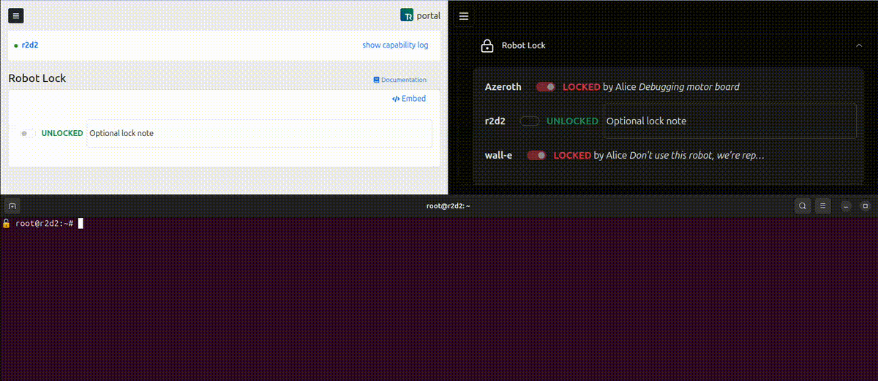Open the terminal's hamburger menu
The height and width of the screenshot is (381, 878).
click(x=823, y=206)
